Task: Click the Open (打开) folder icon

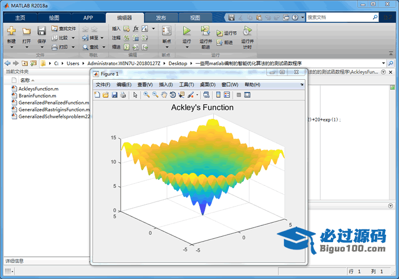Action: click(x=26, y=31)
